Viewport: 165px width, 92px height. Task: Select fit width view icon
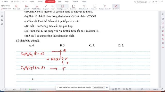click(x=113, y=89)
